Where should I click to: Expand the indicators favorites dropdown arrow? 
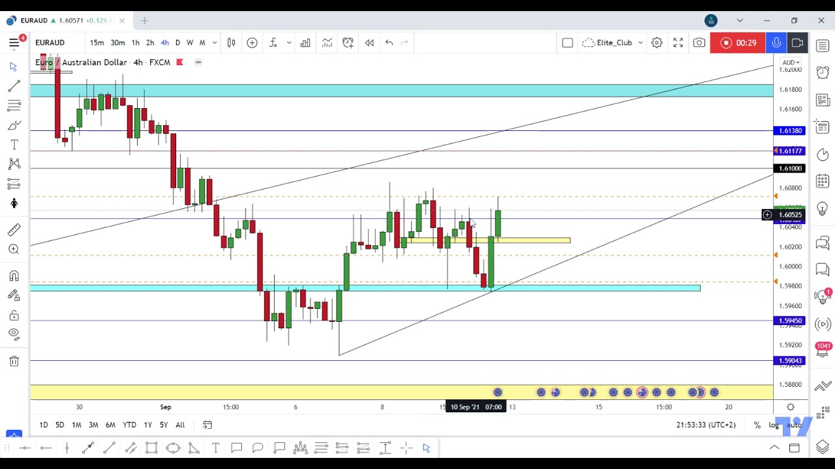pyautogui.click(x=289, y=43)
